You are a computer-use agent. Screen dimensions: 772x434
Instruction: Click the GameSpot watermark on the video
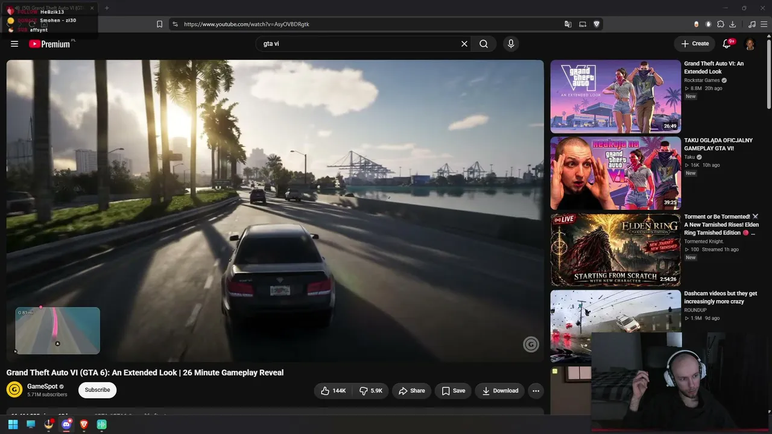531,344
